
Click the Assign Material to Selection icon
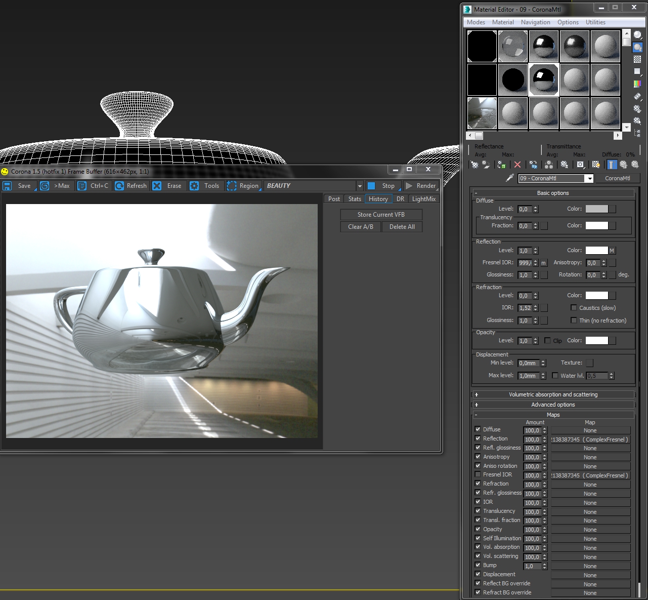pos(501,165)
